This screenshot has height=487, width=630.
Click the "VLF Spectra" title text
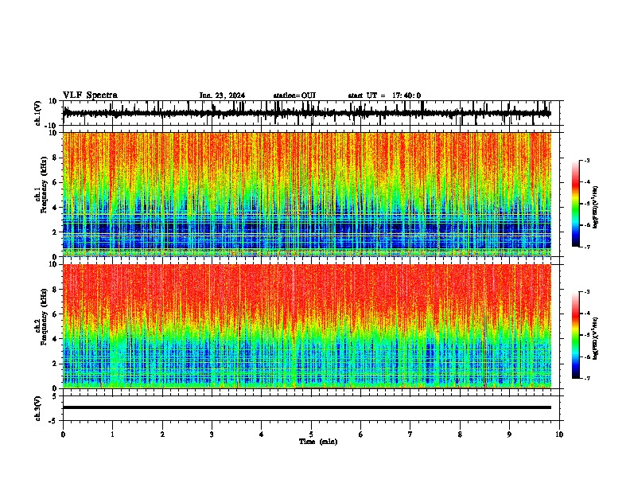click(90, 95)
